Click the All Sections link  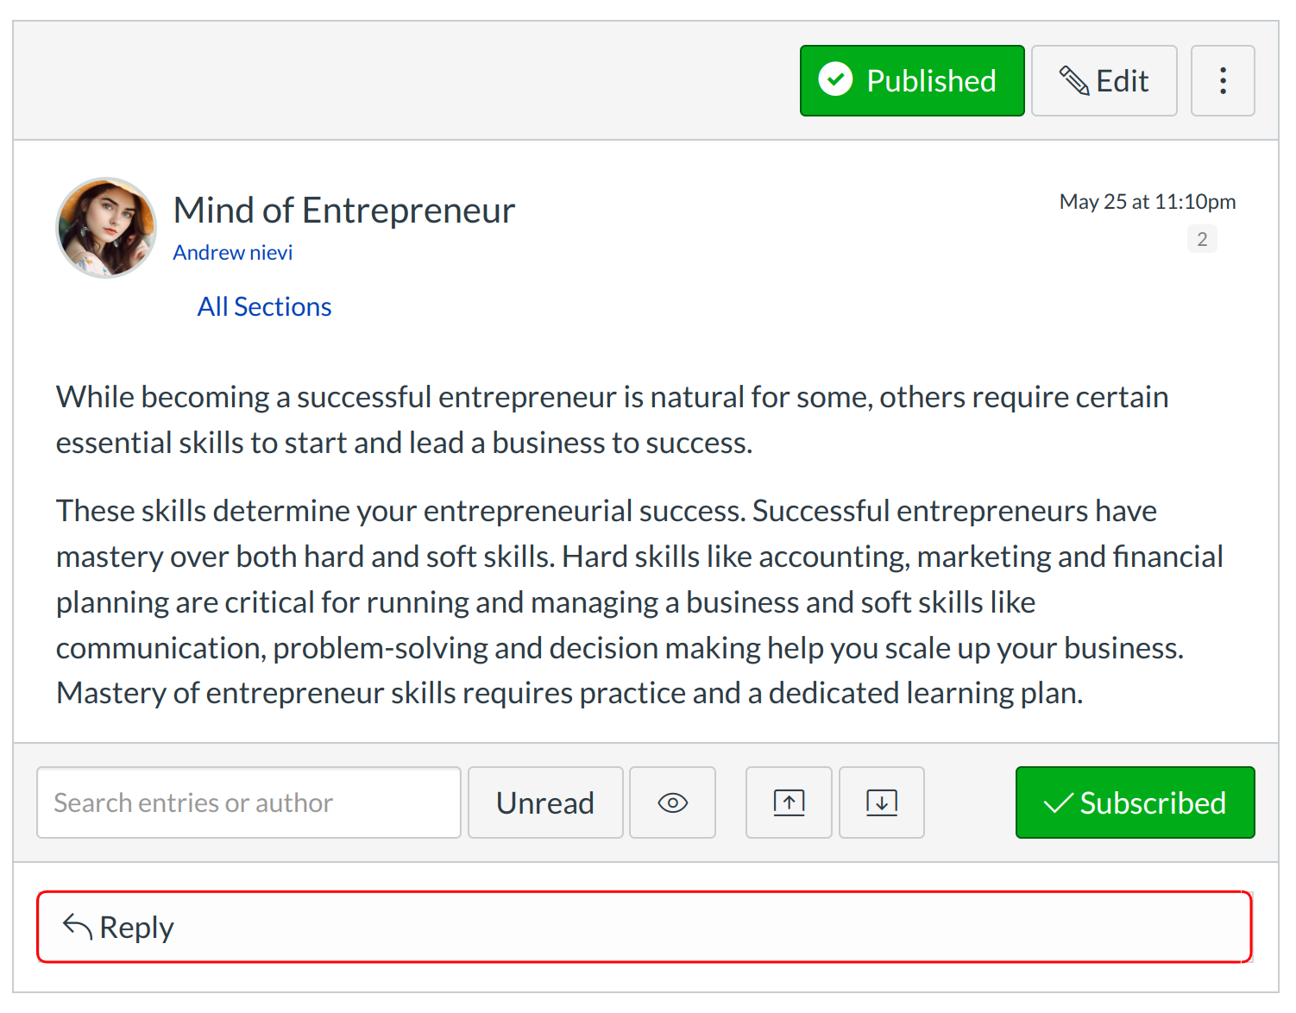[x=264, y=307]
